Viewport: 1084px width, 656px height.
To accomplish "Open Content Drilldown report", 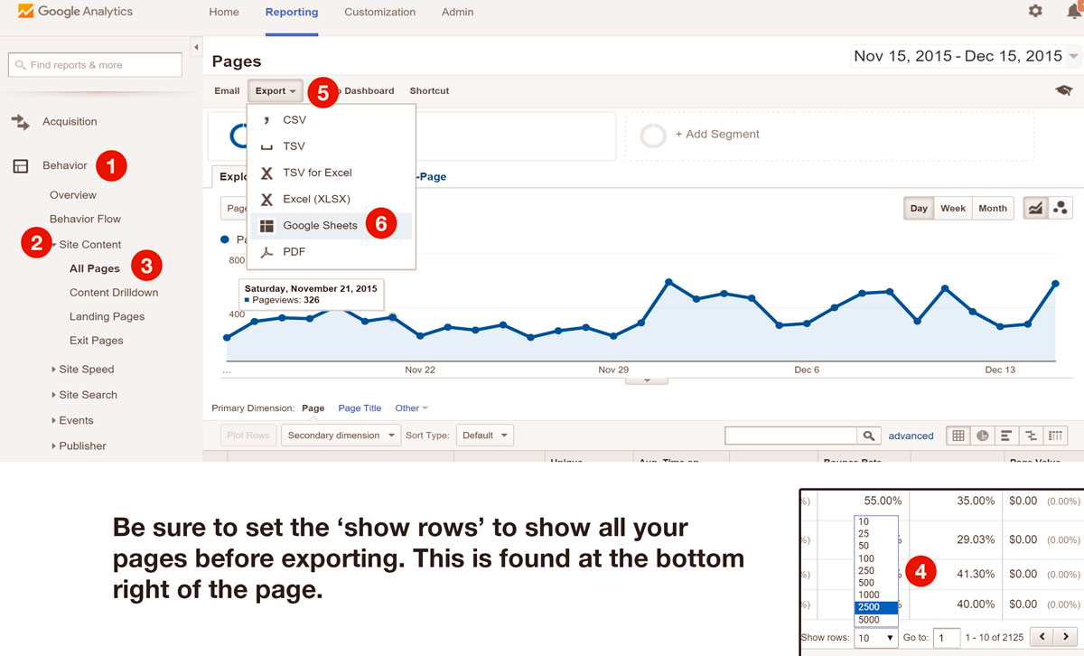I will tap(114, 293).
